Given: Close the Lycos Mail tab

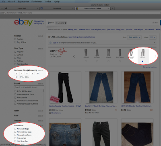Looking at the screenshot, I should click(x=37, y=8).
